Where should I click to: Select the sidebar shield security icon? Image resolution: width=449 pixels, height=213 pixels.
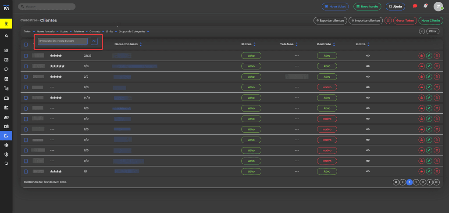pyautogui.click(x=6, y=154)
